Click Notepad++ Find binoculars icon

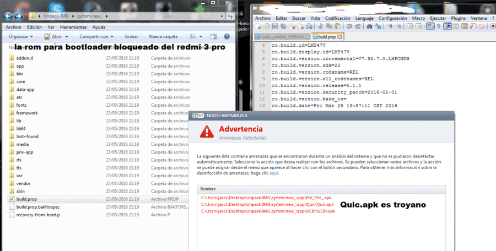coord(369,26)
